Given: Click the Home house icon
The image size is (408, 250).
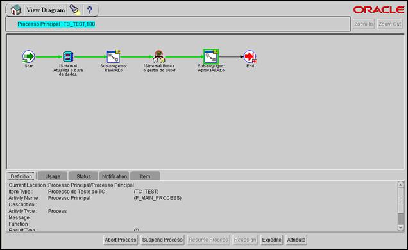Looking at the screenshot, I should [16, 10].
